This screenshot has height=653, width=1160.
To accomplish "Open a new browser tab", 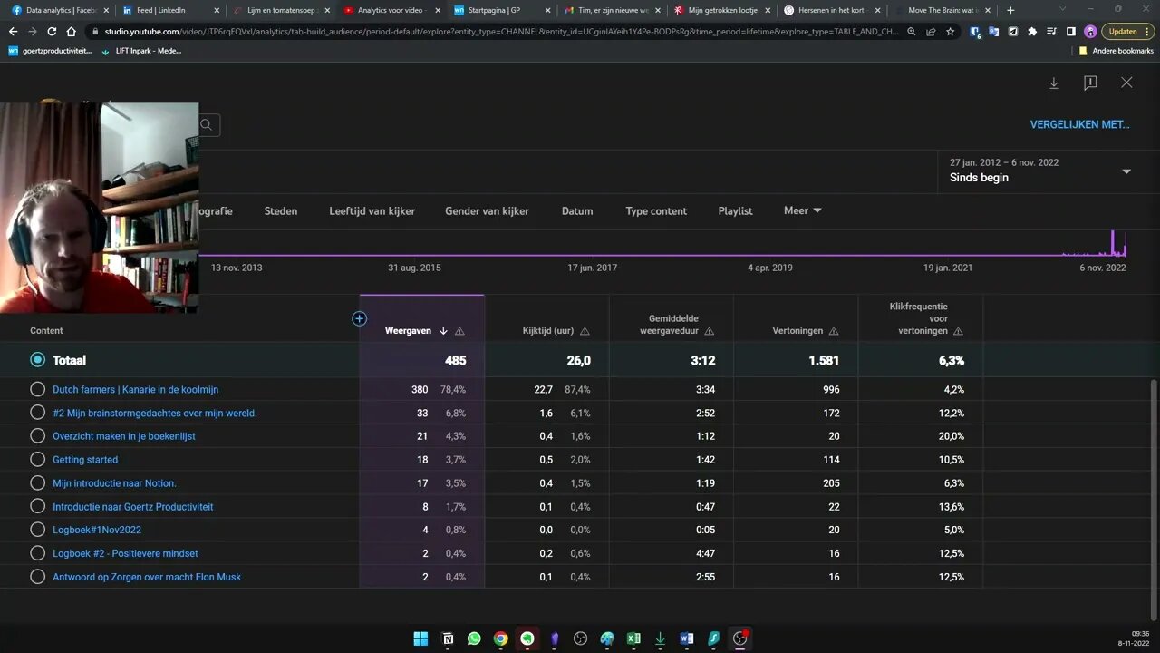I will [x=1010, y=10].
